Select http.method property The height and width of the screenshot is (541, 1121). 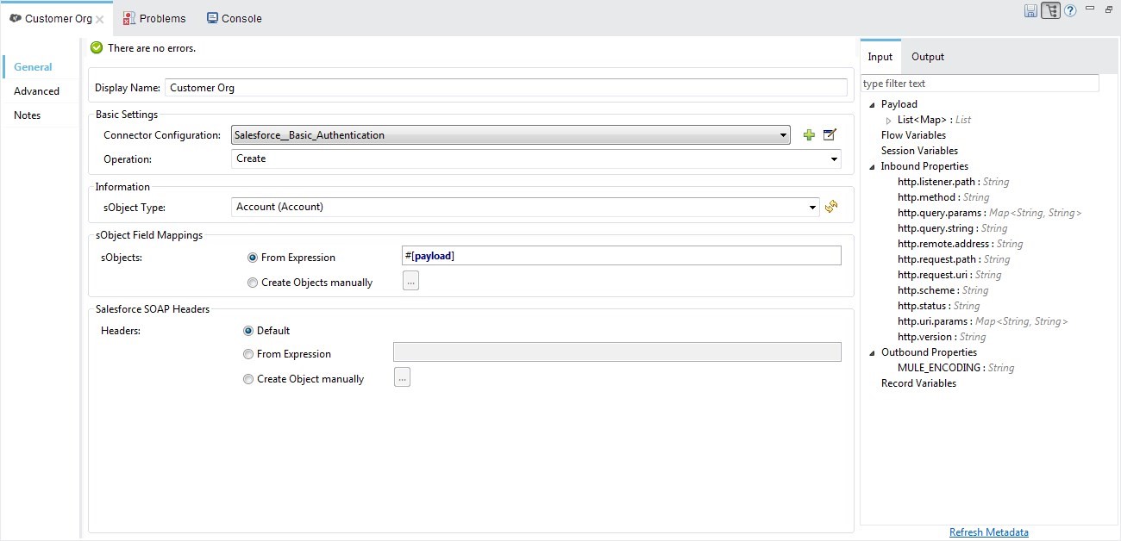(943, 197)
